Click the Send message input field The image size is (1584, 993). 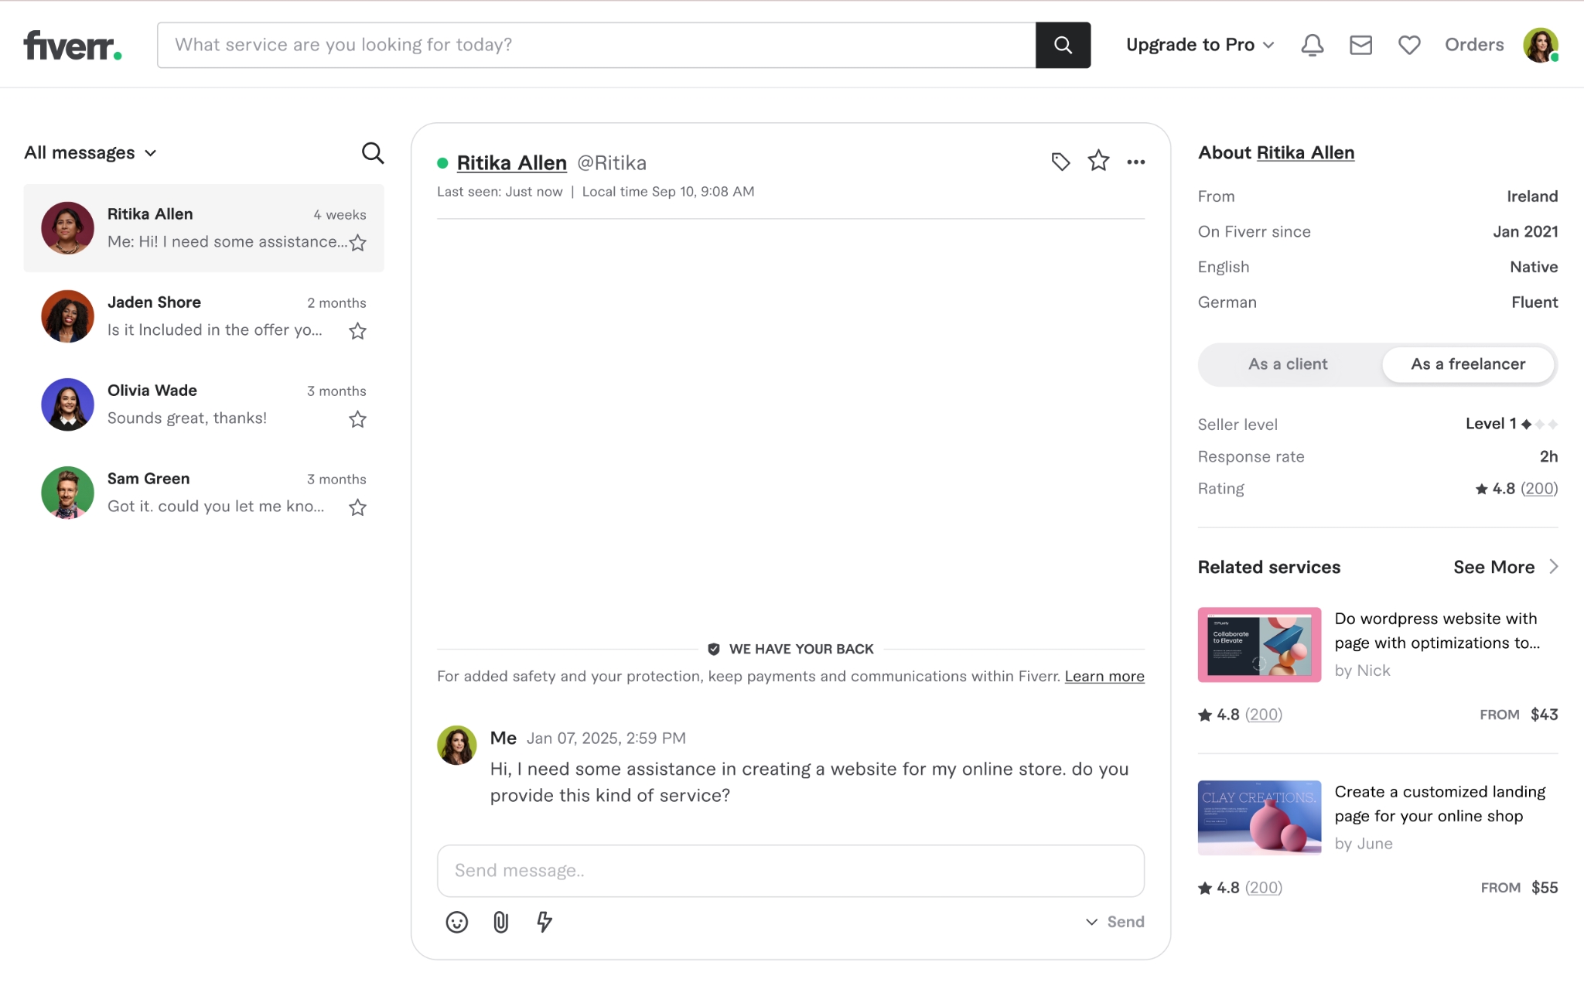pos(790,871)
